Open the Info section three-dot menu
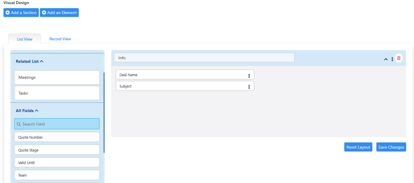 pos(392,59)
